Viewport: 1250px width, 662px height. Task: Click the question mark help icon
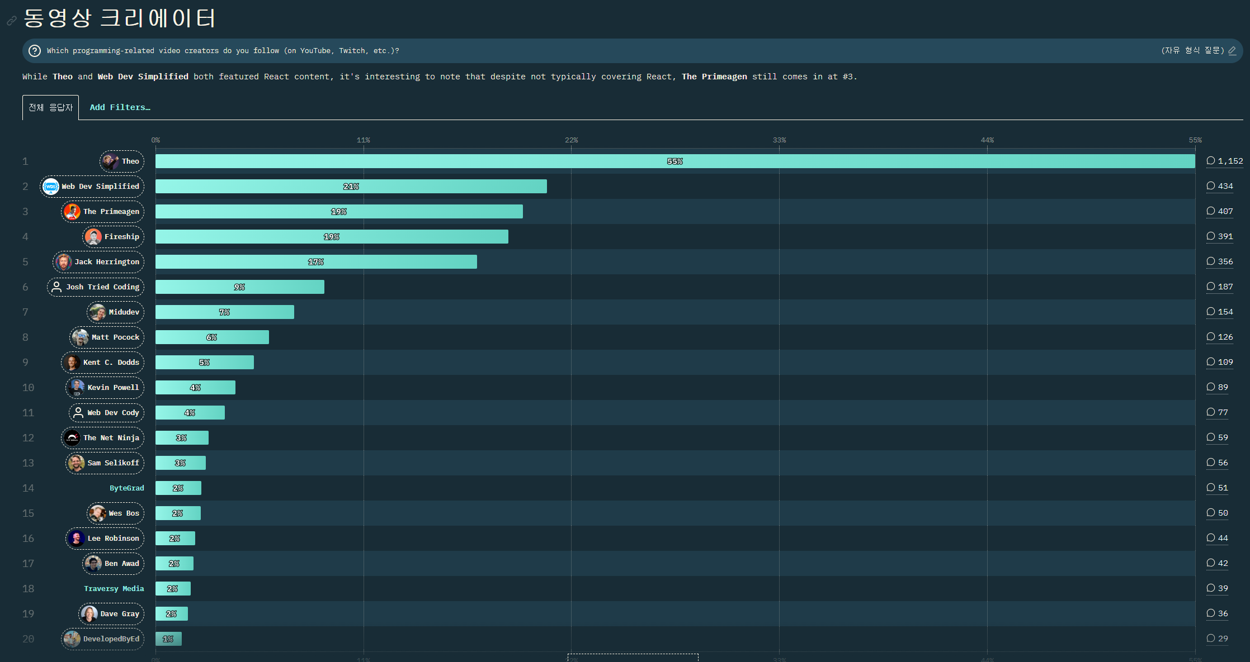click(x=35, y=51)
